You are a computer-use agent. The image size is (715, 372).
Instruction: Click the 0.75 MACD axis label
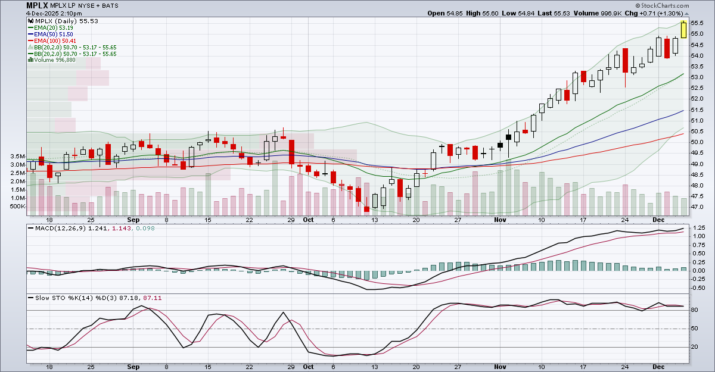(x=699, y=245)
